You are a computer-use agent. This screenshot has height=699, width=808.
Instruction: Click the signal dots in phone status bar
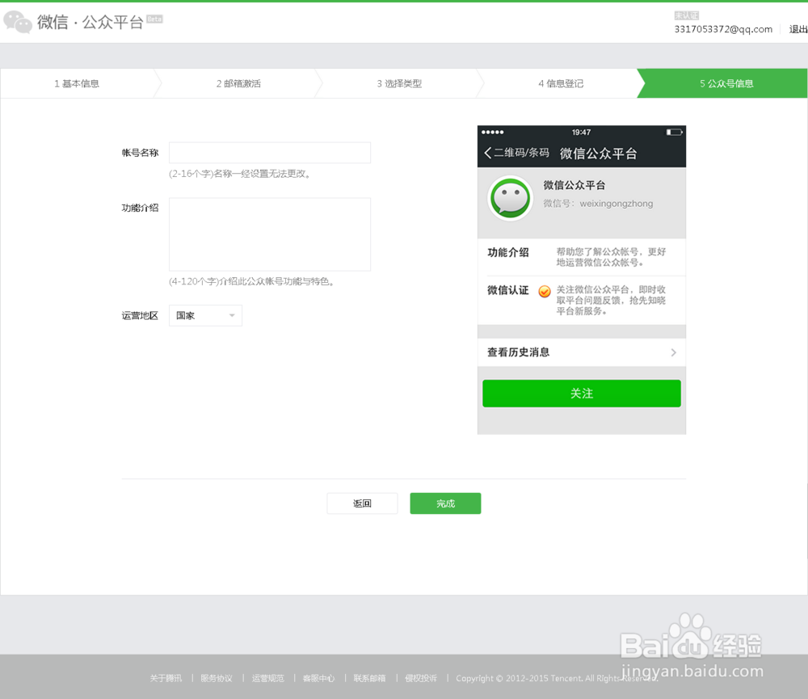click(493, 133)
